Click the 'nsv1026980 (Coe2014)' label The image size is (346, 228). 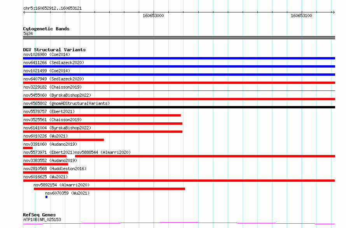point(47,54)
